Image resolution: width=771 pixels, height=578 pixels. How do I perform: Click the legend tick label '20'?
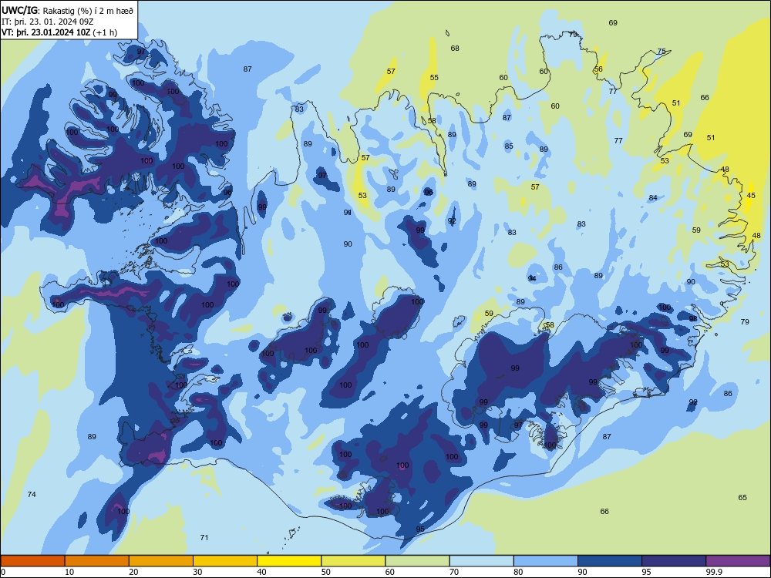pos(133,572)
